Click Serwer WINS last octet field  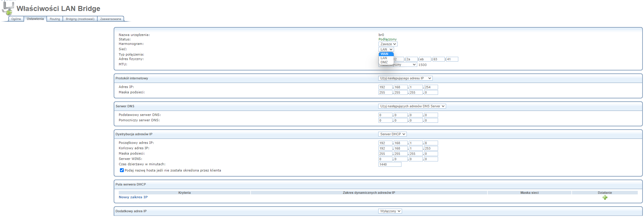[x=431, y=159]
